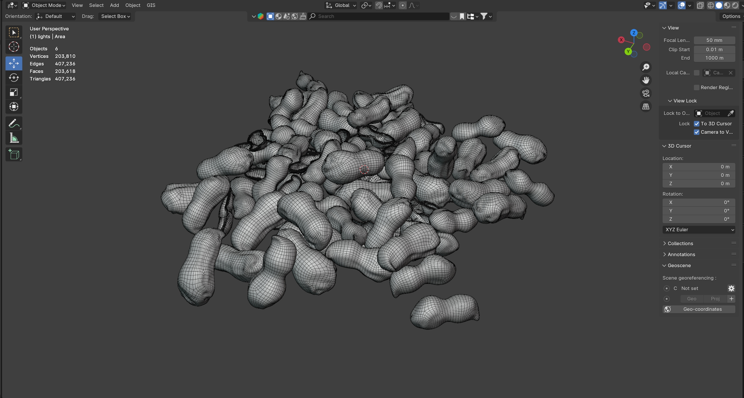This screenshot has height=398, width=744.
Task: Expand the Collections panel
Action: 680,243
